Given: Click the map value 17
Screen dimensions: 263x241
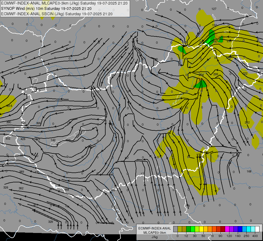Looking at the screenshot, I should (x=142, y=174).
